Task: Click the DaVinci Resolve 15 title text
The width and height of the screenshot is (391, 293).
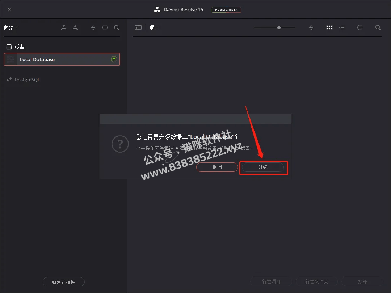Action: (184, 10)
